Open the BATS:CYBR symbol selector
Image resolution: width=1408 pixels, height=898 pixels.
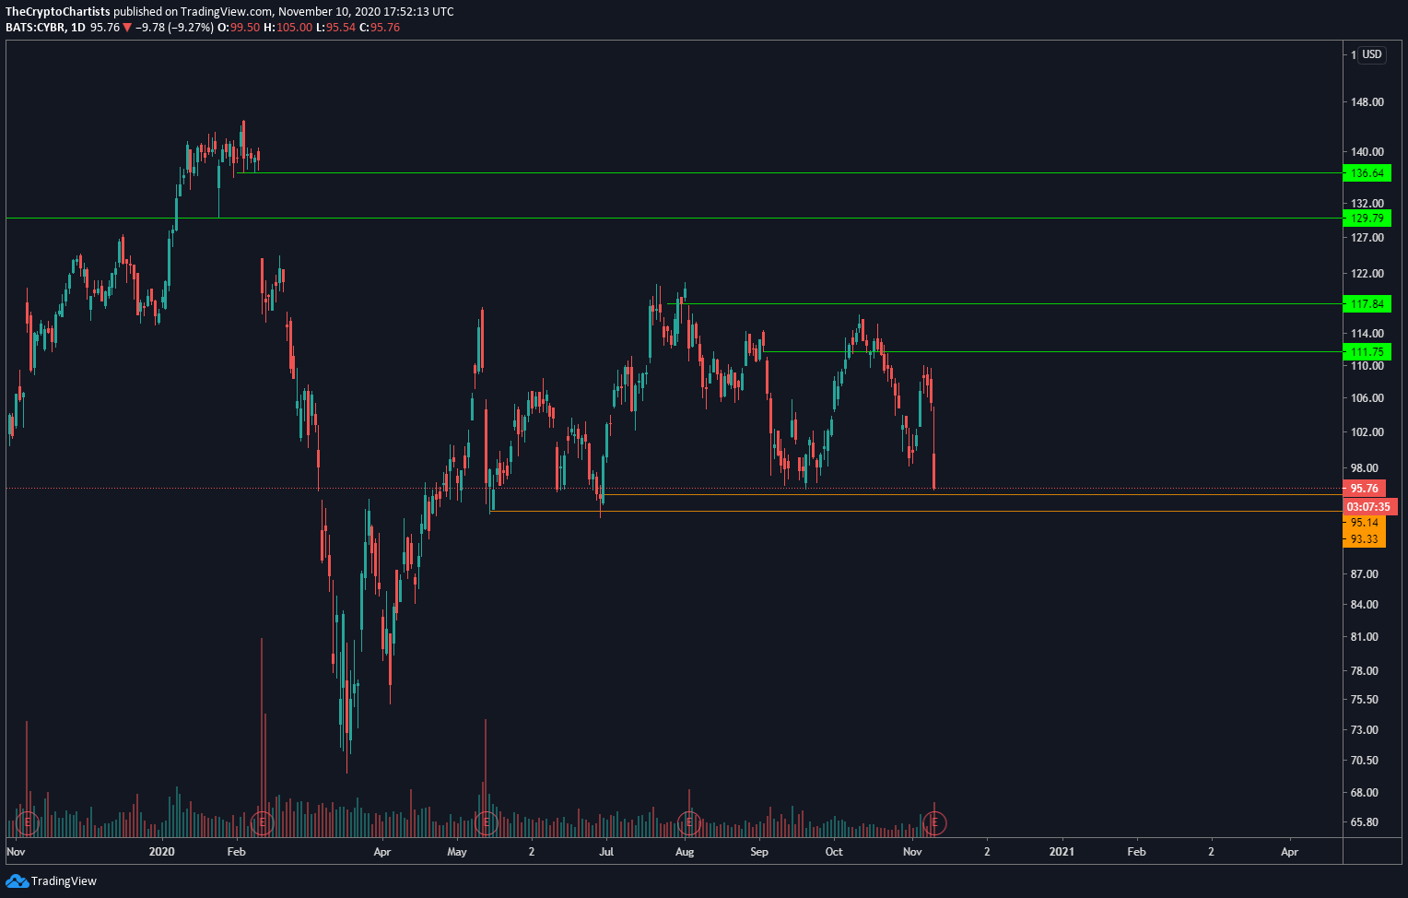point(35,28)
